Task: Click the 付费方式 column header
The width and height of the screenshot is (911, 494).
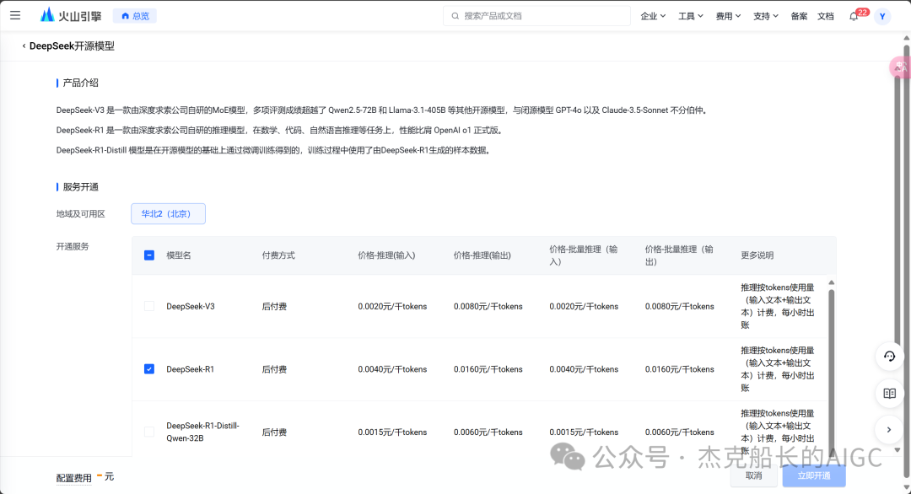Action: pos(278,255)
